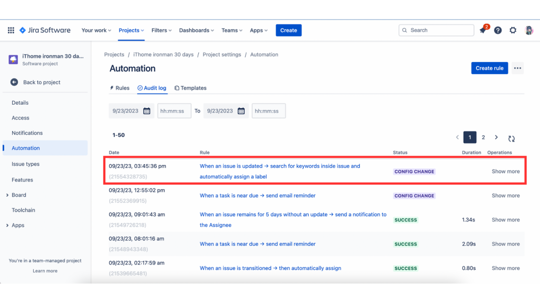Click the Create rule button

click(489, 68)
